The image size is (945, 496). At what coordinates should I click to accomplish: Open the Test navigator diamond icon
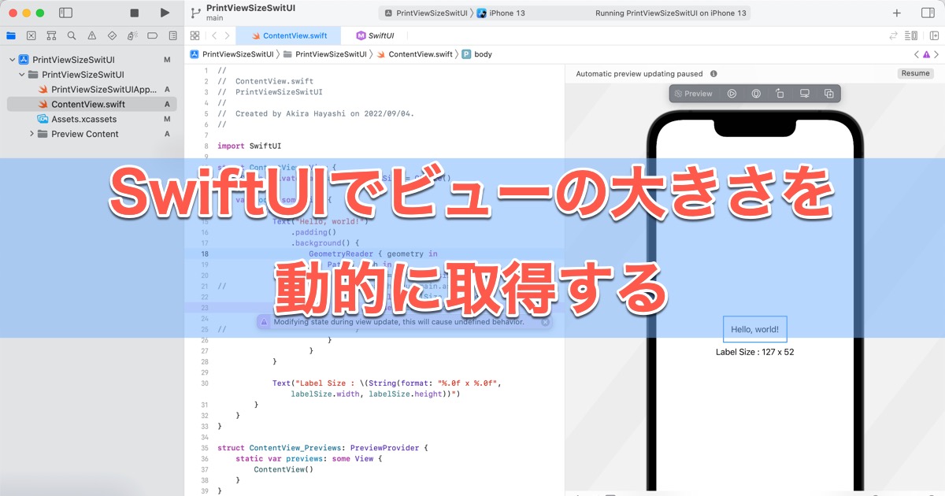pos(112,35)
